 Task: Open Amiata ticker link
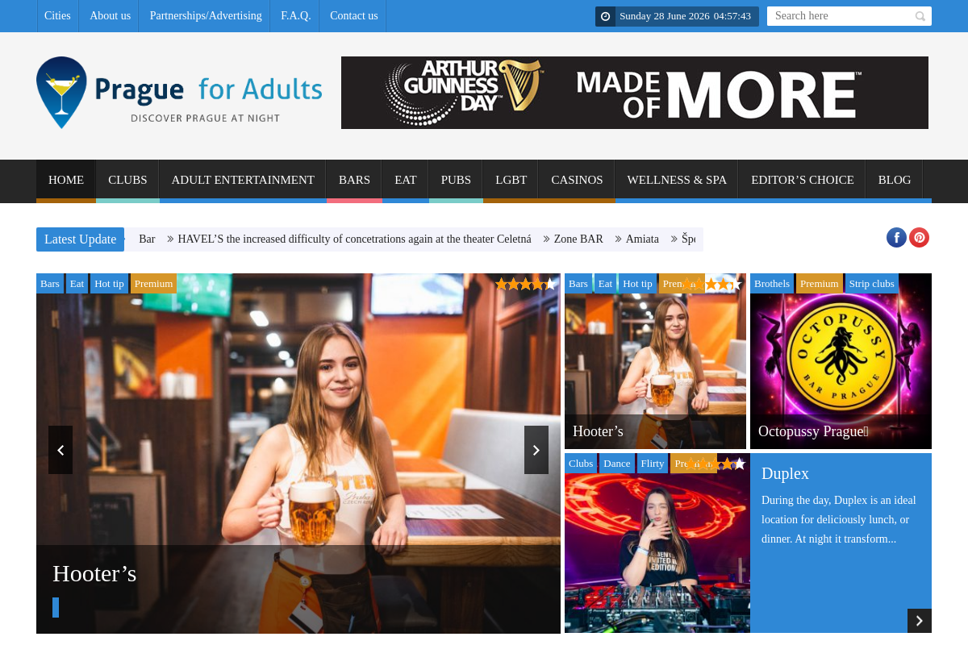[642, 239]
